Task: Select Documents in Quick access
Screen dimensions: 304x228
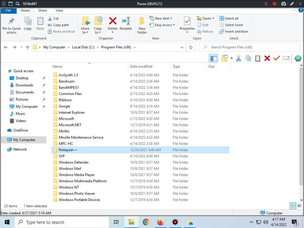Action: tap(25, 92)
